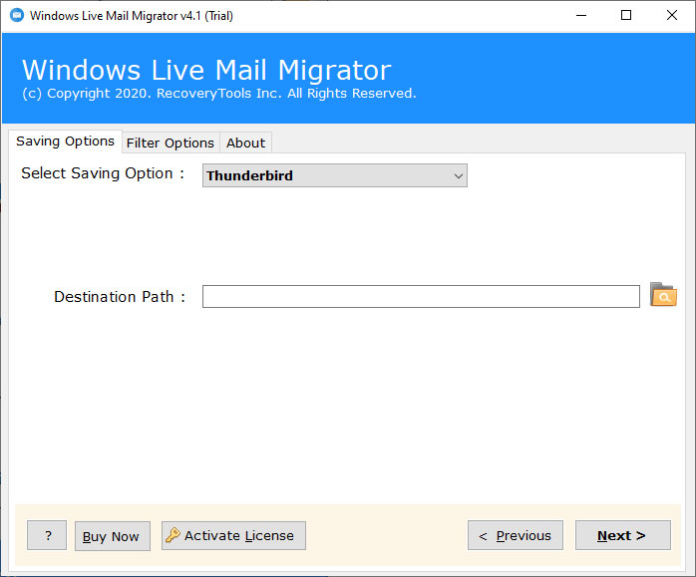Click the Select Saving Option label
This screenshot has width=696, height=577.
point(103,173)
